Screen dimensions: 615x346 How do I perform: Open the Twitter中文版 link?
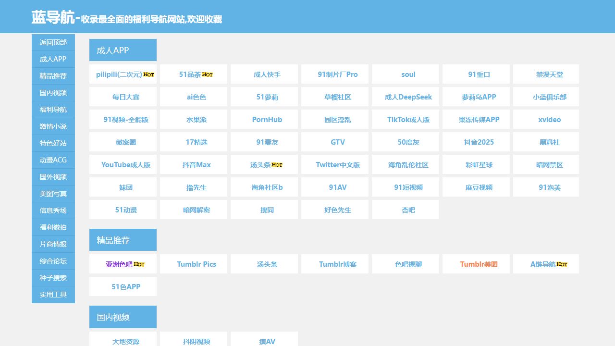click(338, 165)
